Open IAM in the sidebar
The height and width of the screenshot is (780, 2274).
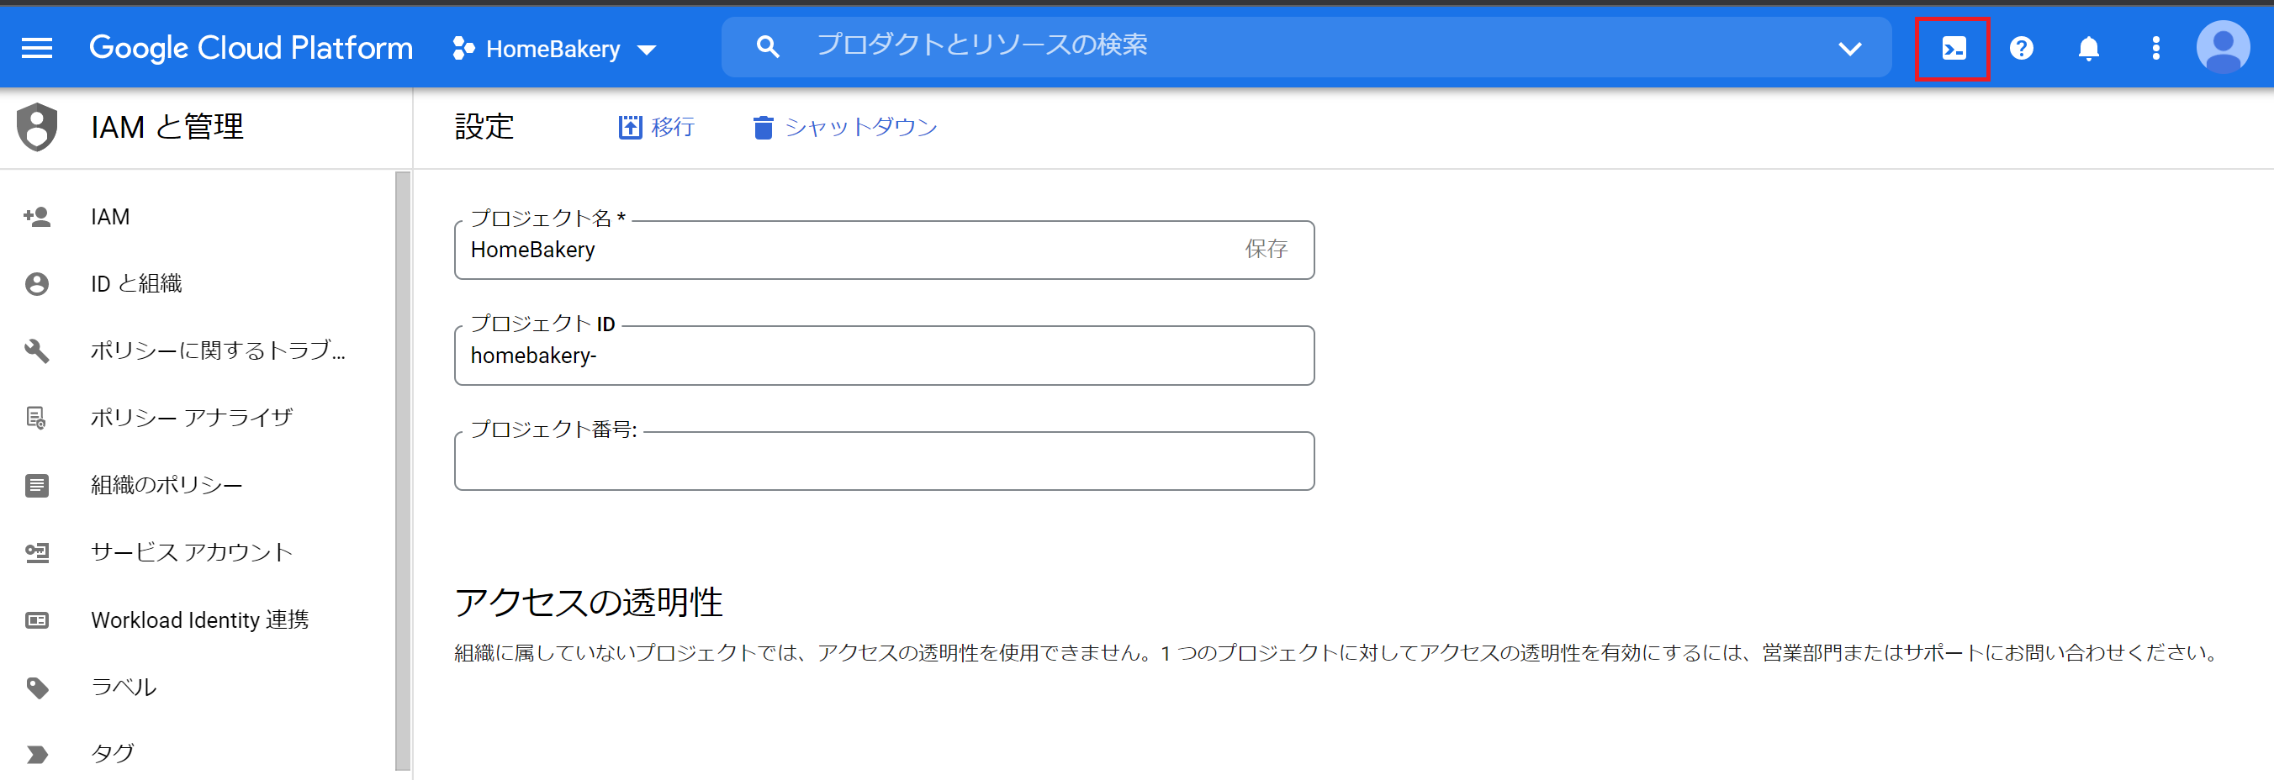[x=109, y=217]
